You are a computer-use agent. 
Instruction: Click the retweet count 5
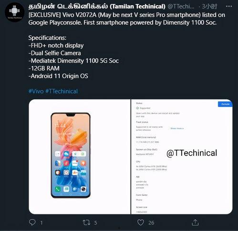pos(95,223)
